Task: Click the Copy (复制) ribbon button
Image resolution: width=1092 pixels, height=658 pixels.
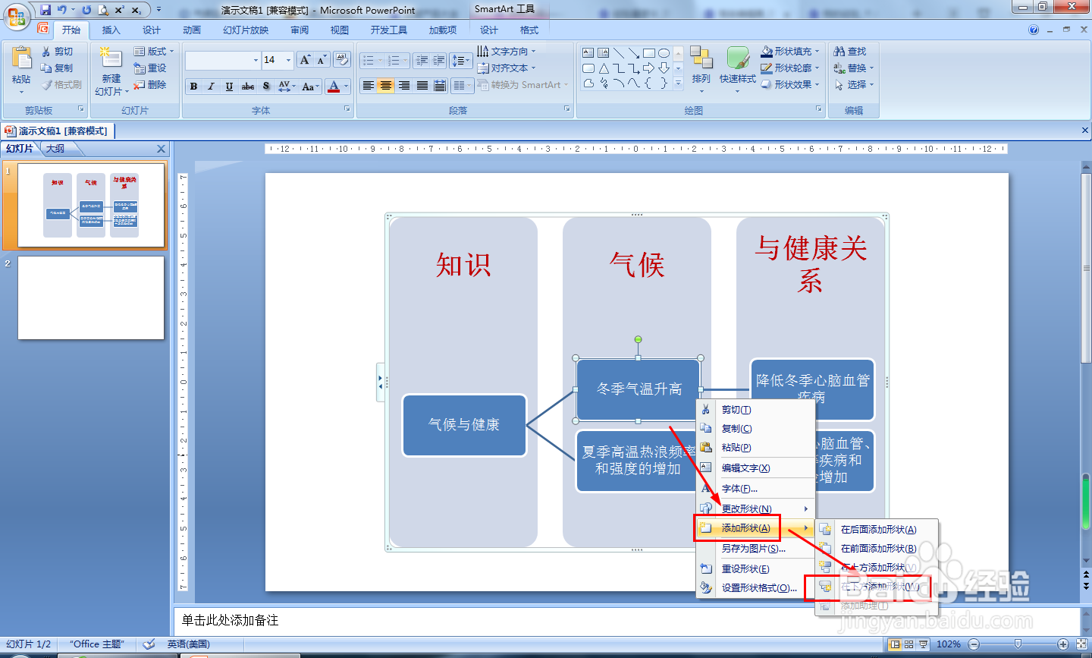Action: pos(57,68)
